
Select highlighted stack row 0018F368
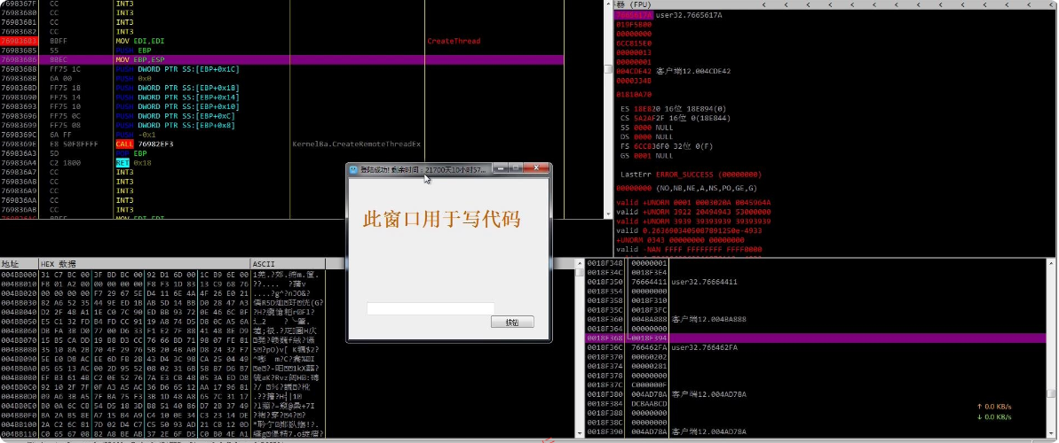point(816,338)
